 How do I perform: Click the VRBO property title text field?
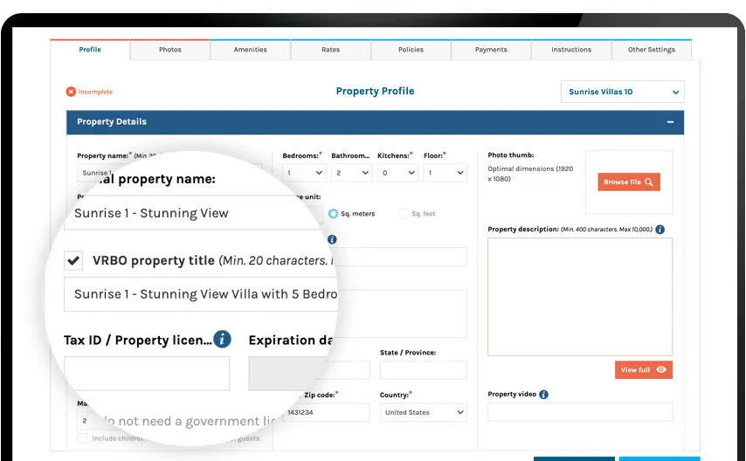coord(200,294)
